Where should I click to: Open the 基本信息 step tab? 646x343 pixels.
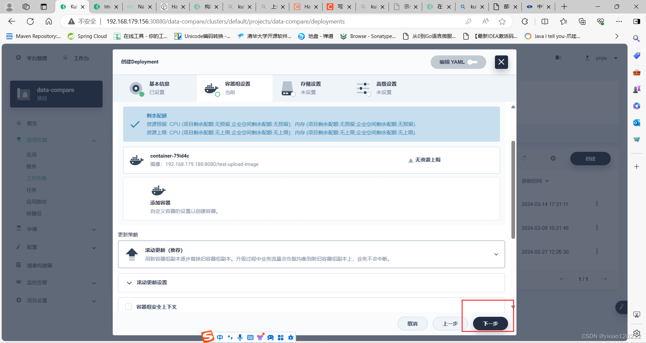[x=155, y=88]
